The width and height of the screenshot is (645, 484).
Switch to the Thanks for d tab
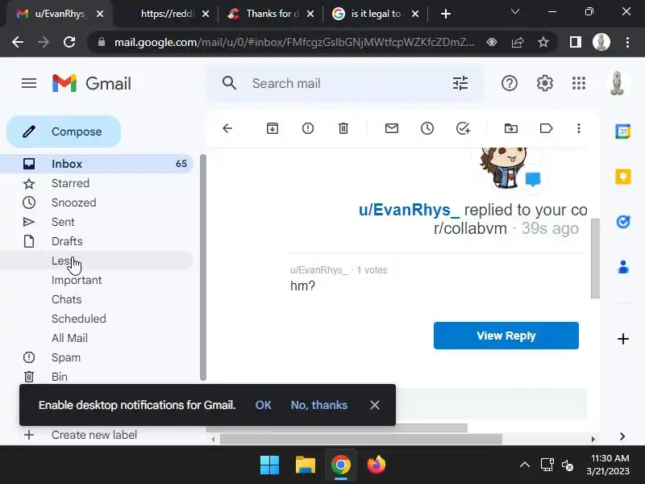coord(272,14)
